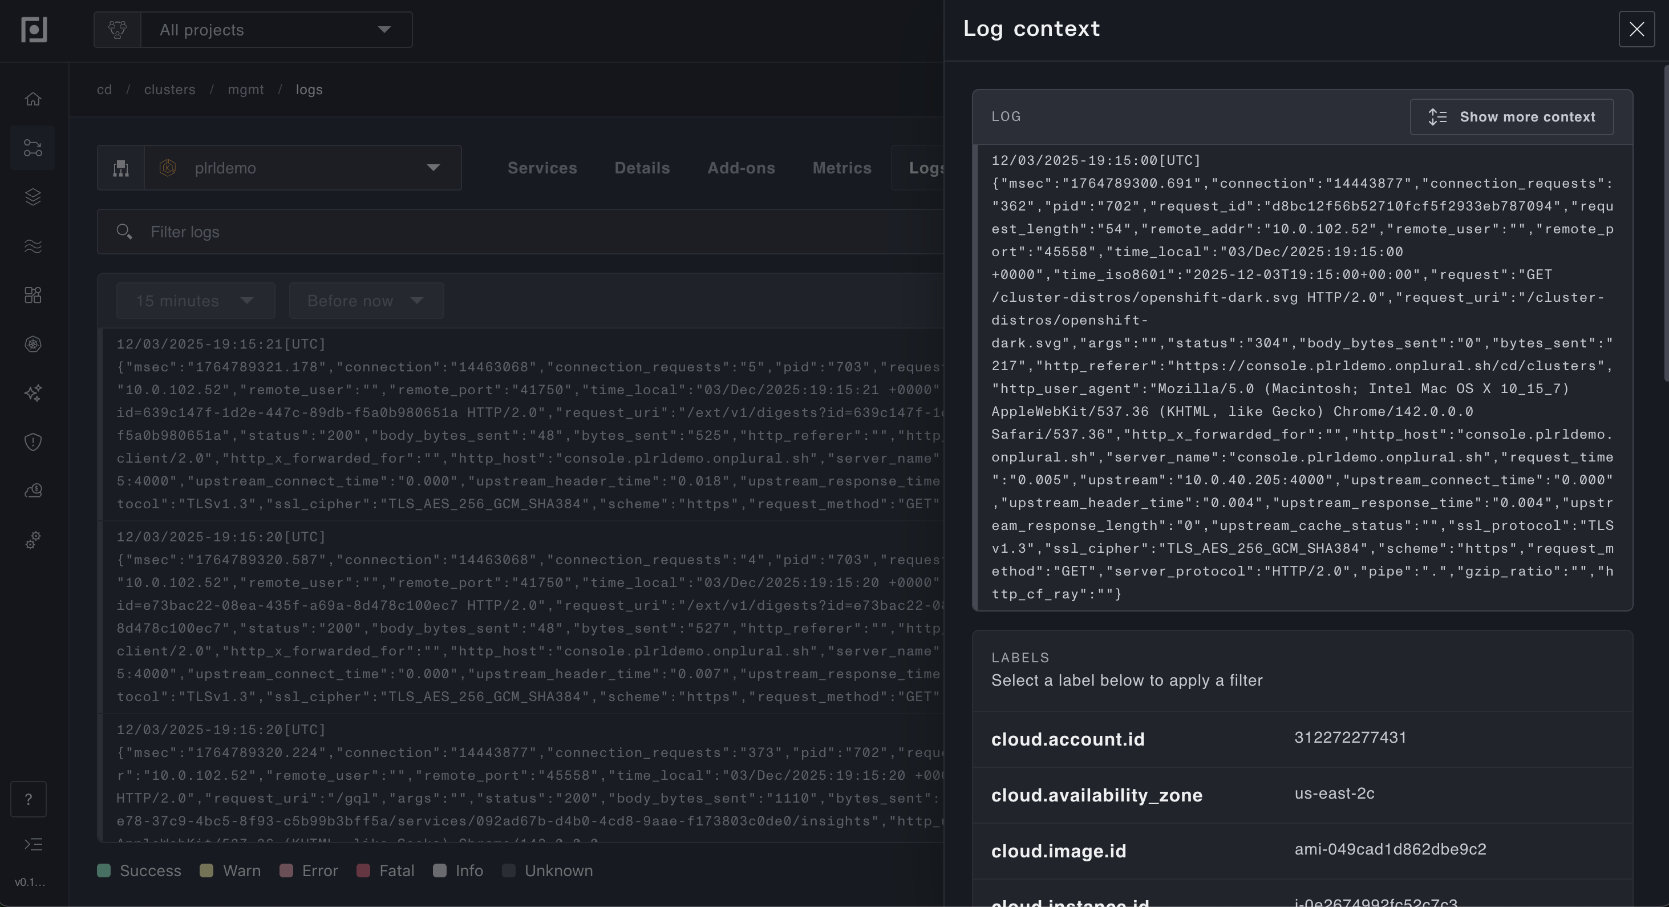Viewport: 1669px width, 907px height.
Task: Click the Stacks layers sidebar icon
Action: 33,197
